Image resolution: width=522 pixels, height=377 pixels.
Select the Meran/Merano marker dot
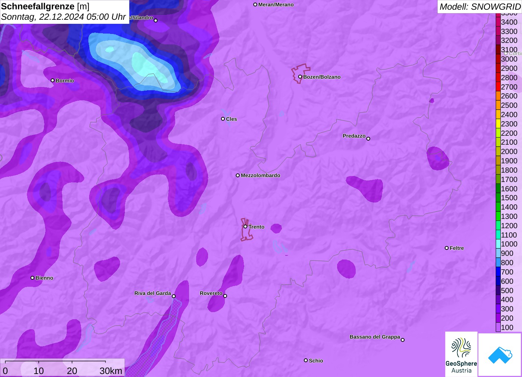[255, 4]
